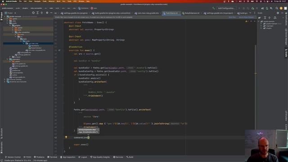
Task: Click the Select Opened File target icon
Action: 33,13
